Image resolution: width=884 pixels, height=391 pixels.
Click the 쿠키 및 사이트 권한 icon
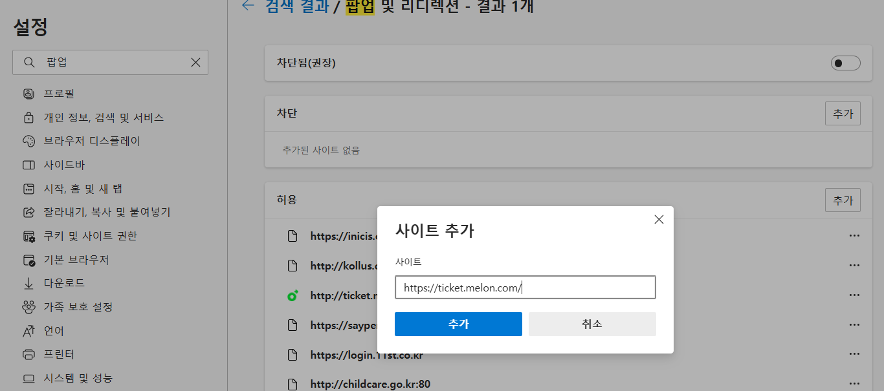(x=28, y=235)
